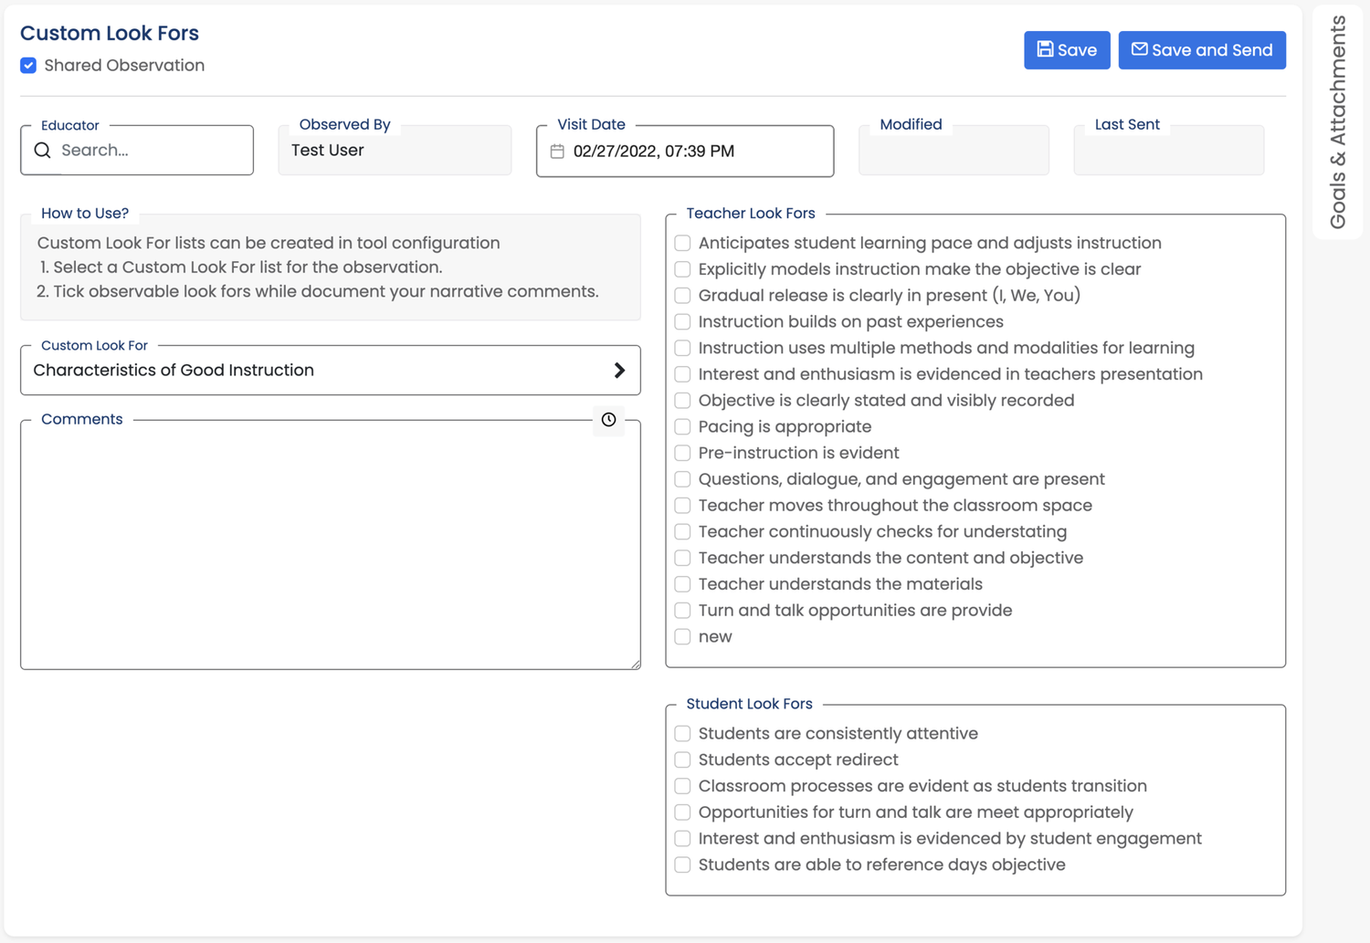Image resolution: width=1370 pixels, height=943 pixels.
Task: Disable the Shared Observation checkbox
Action: coord(28,65)
